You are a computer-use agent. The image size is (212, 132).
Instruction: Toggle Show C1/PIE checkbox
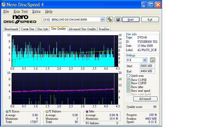(128, 80)
